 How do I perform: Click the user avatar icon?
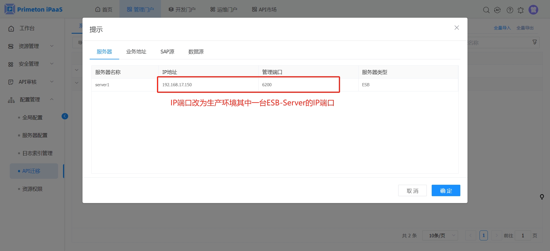(x=533, y=10)
